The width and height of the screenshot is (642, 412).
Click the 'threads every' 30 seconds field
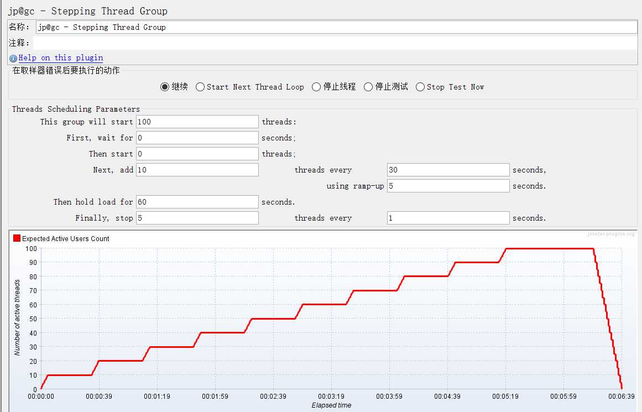click(448, 170)
